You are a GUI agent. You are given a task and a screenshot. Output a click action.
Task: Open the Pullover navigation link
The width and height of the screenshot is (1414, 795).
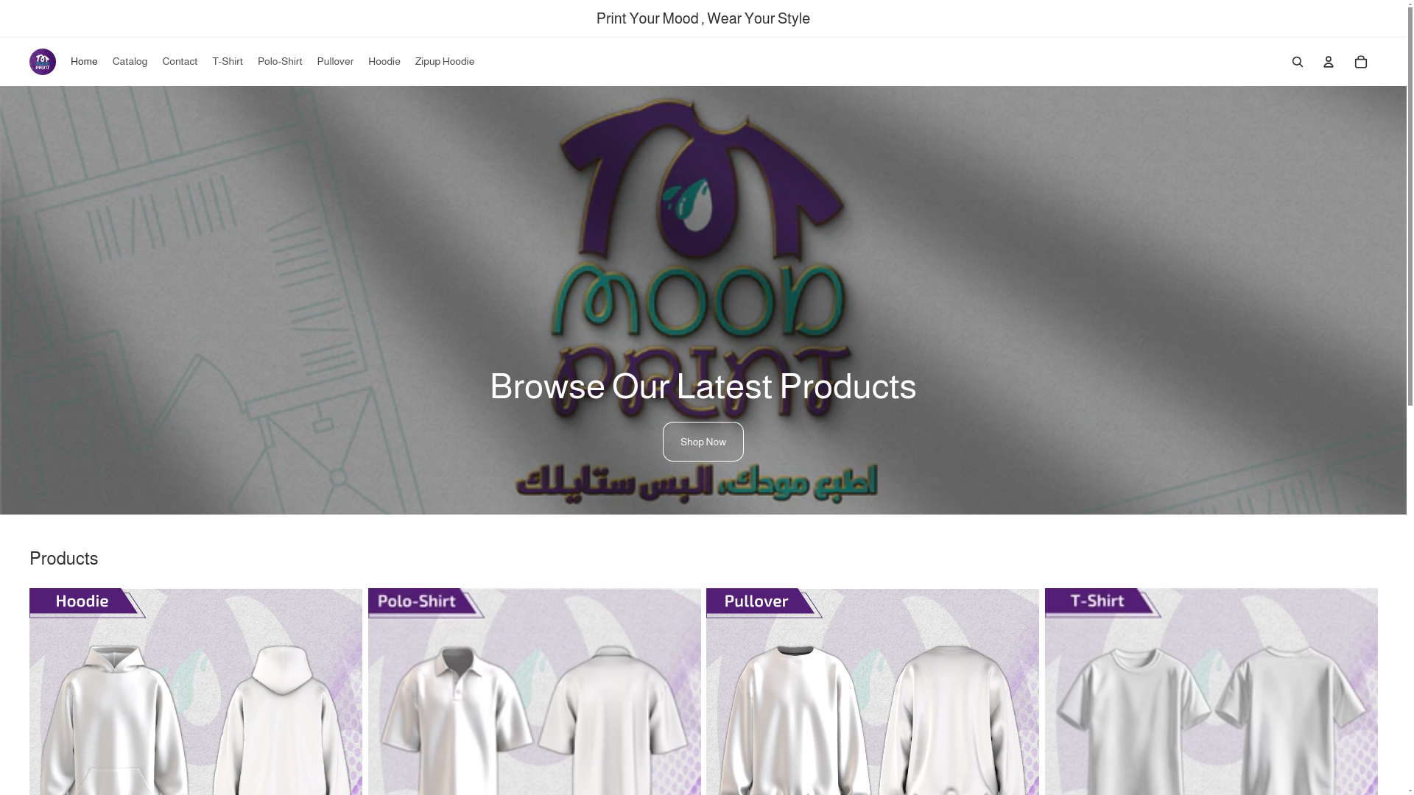pos(335,62)
